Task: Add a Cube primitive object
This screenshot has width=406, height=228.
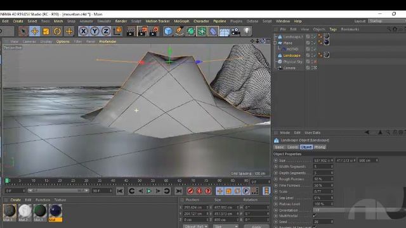Action: [x=168, y=31]
